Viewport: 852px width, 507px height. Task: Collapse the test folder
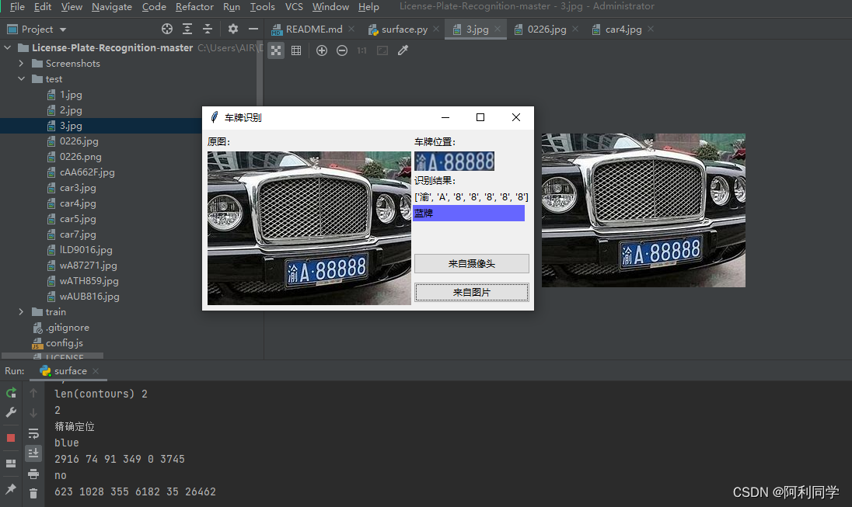point(22,78)
